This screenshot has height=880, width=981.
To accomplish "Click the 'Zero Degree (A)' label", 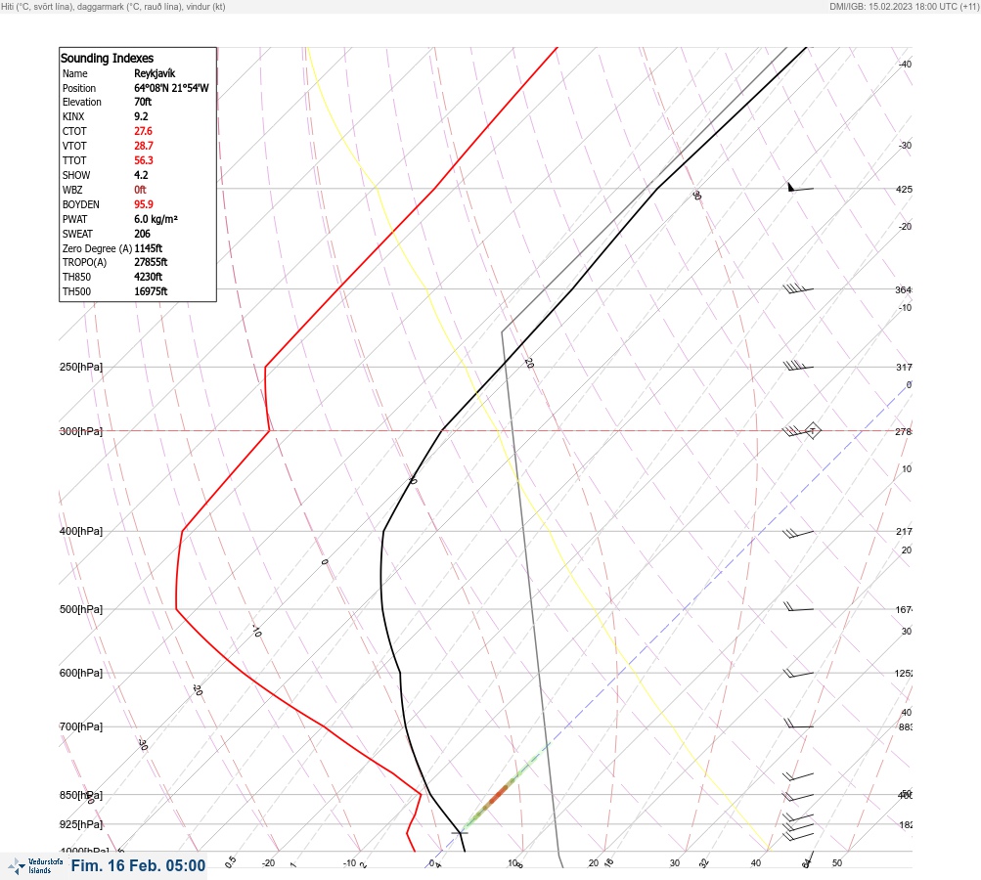I will point(97,248).
